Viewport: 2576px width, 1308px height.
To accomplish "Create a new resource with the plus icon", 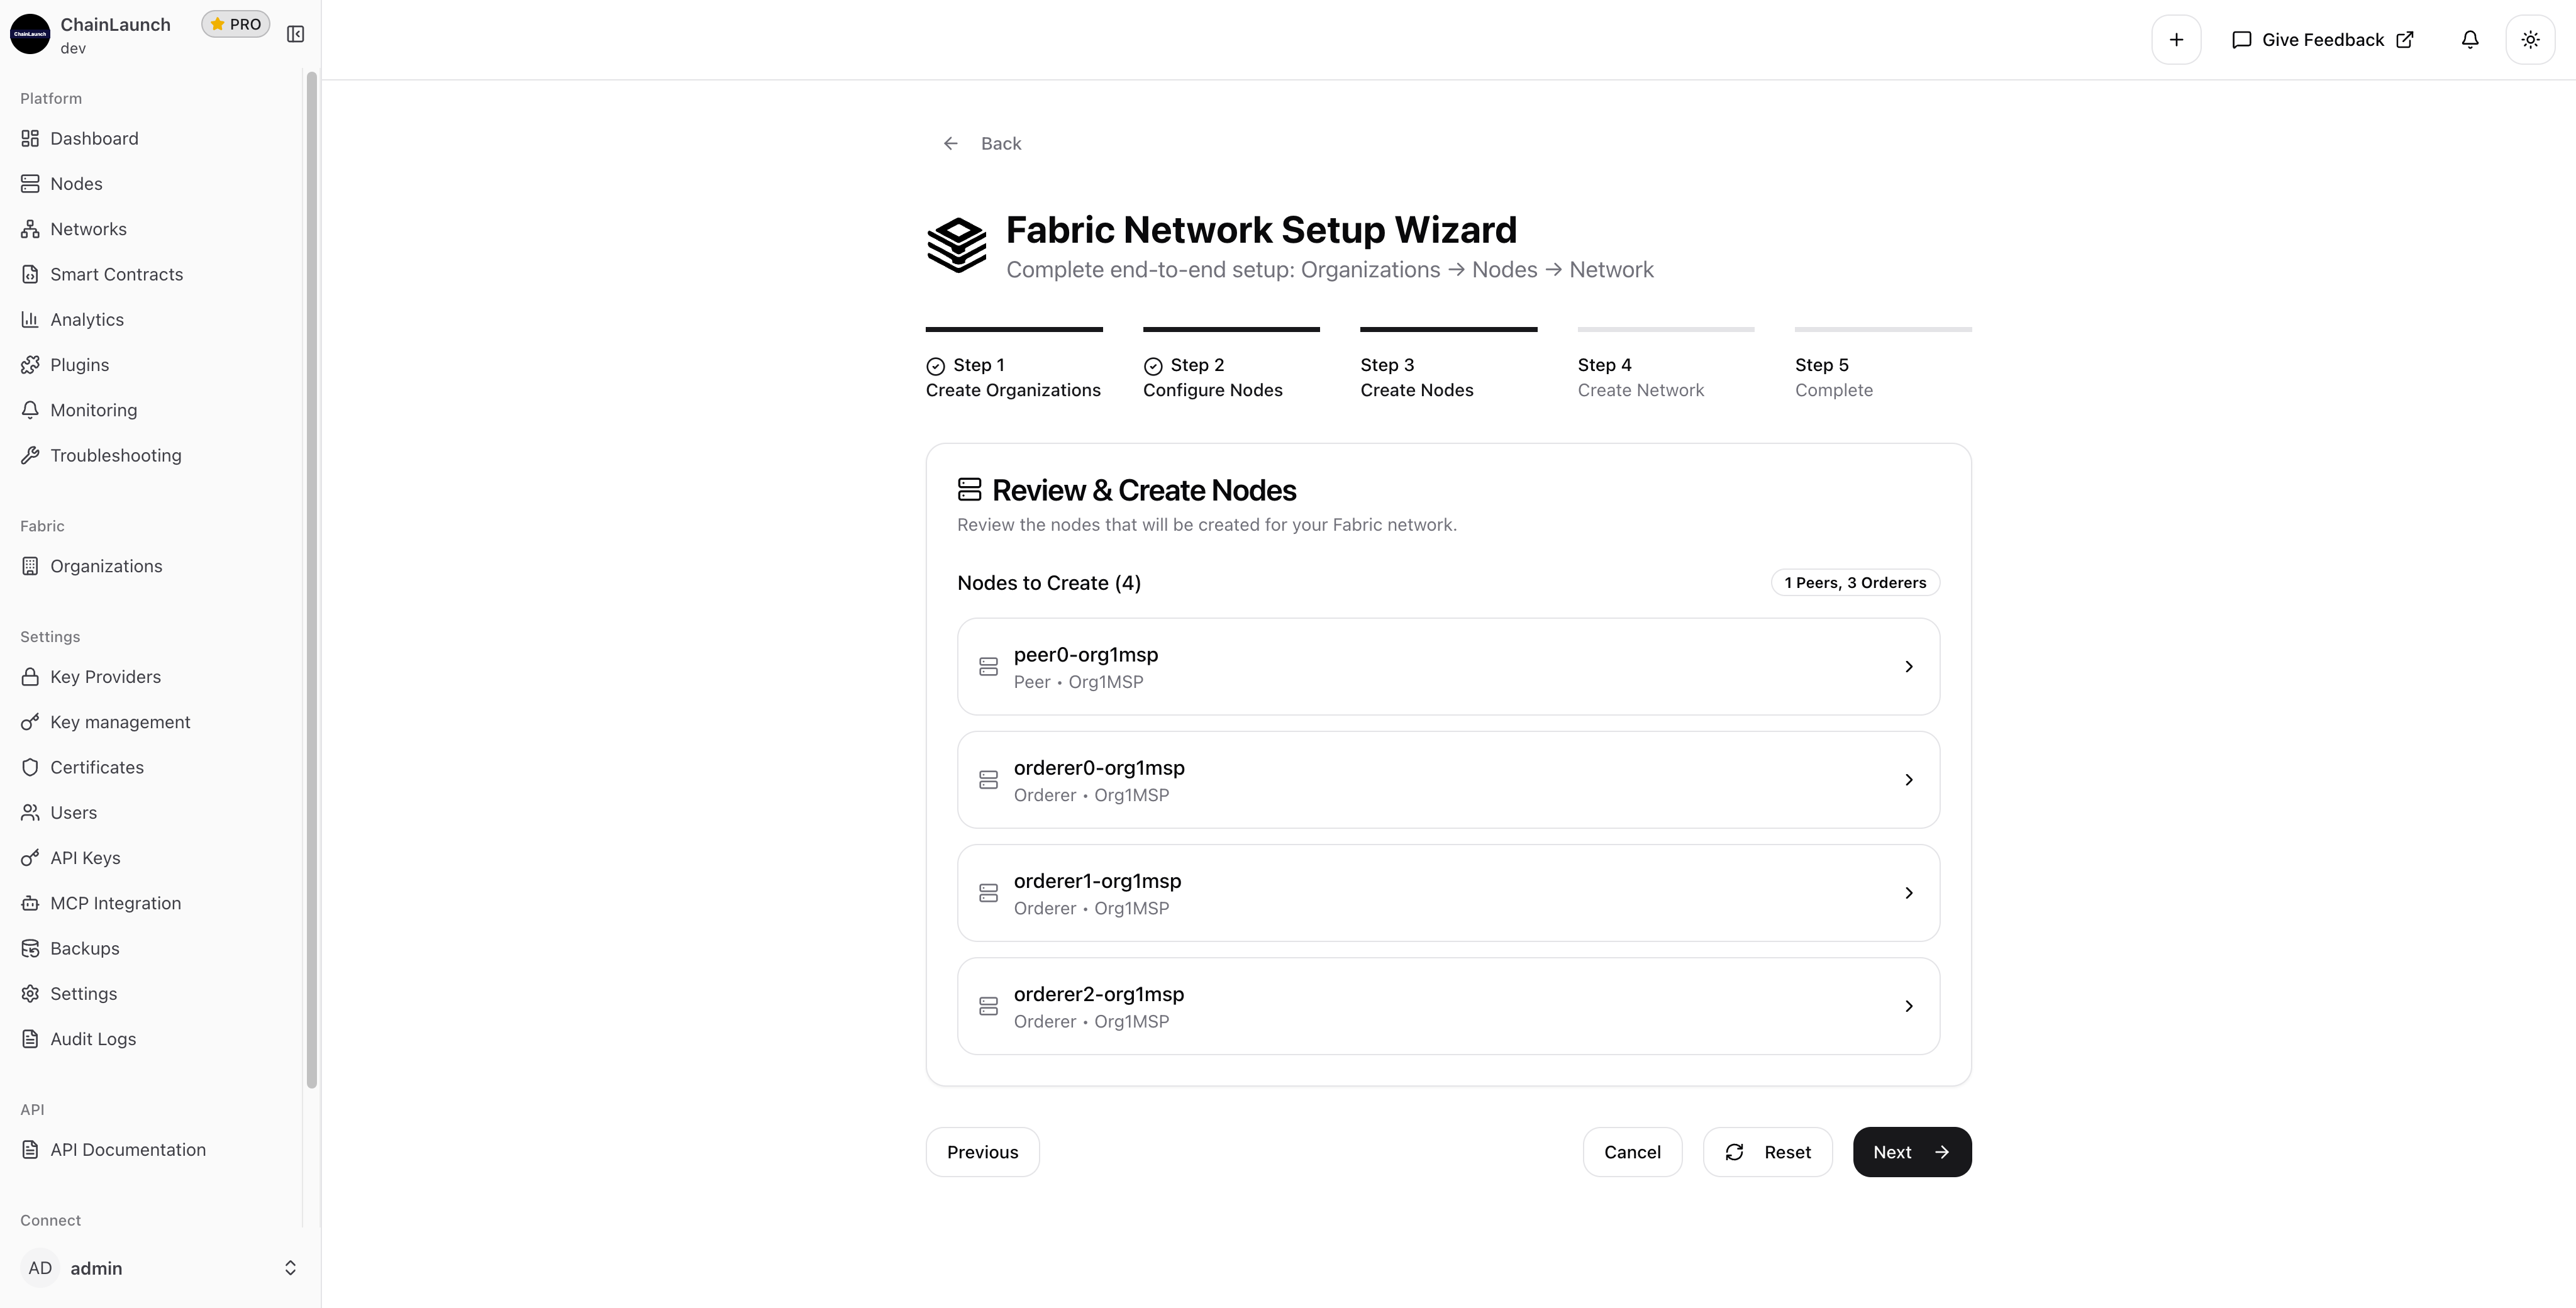I will click(2176, 39).
